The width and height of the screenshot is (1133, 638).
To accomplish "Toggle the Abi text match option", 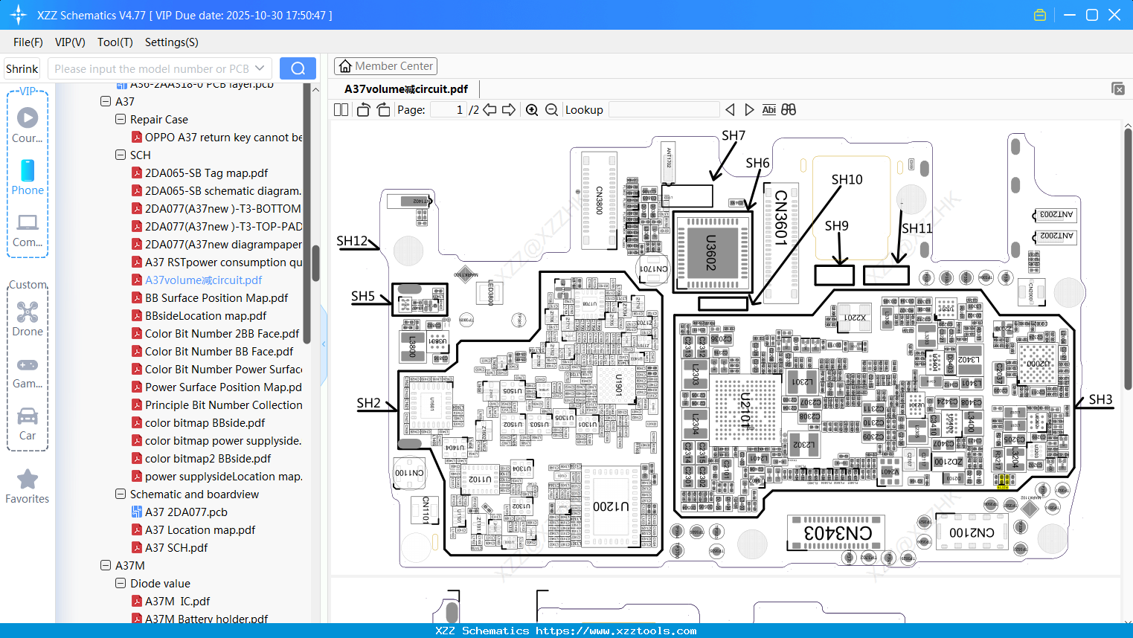I will point(769,110).
